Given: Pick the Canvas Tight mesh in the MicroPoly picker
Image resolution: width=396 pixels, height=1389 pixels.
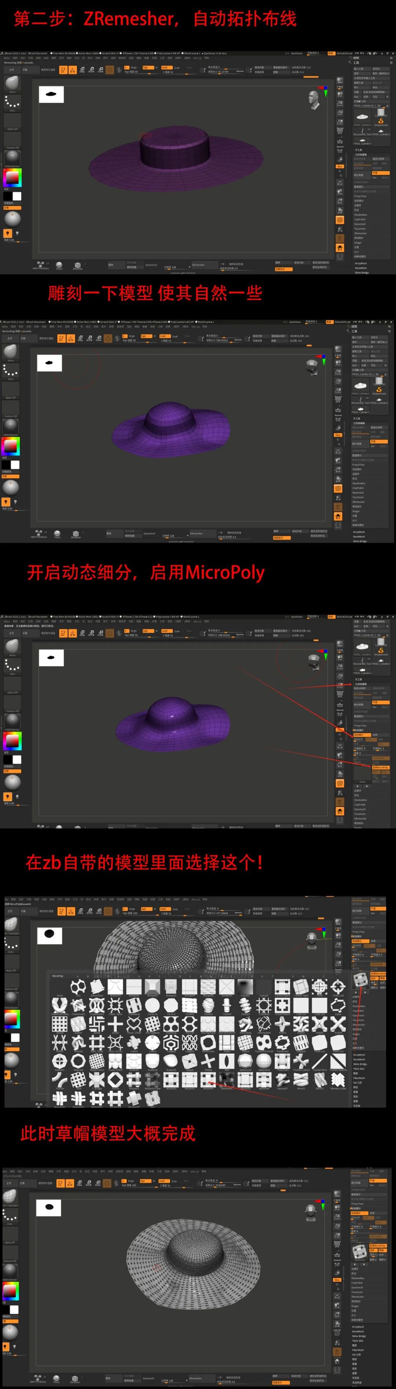Looking at the screenshot, I should [x=301, y=987].
